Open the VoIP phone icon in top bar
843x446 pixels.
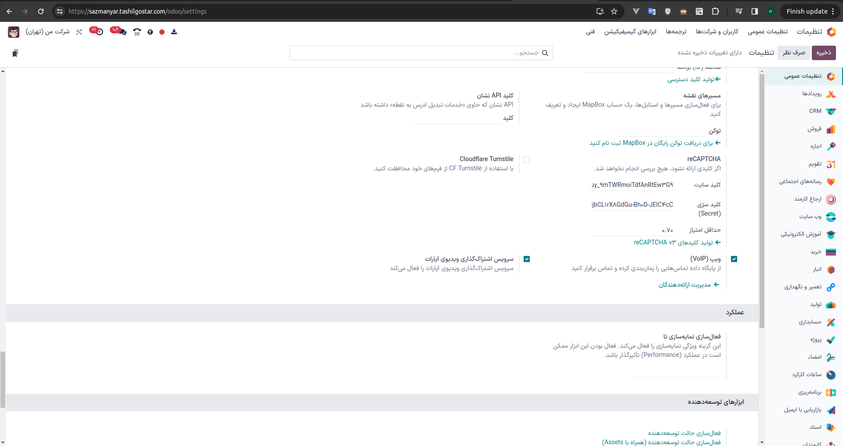coord(137,32)
